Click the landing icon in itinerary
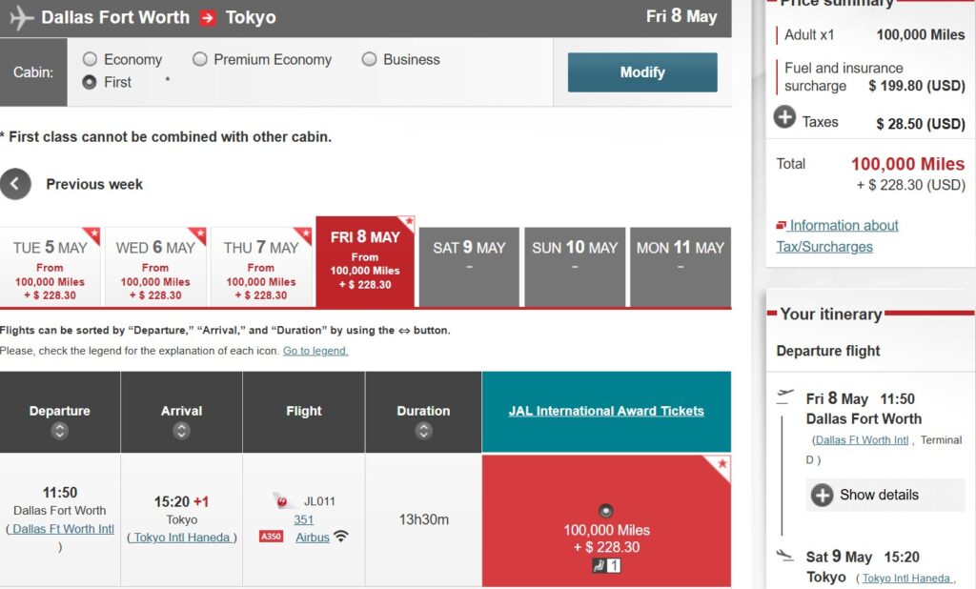 [x=785, y=554]
